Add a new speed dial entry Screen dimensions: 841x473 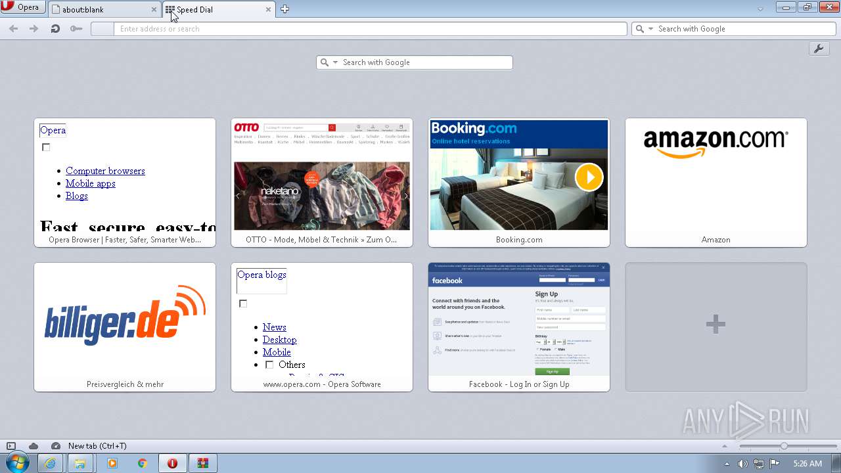click(716, 327)
